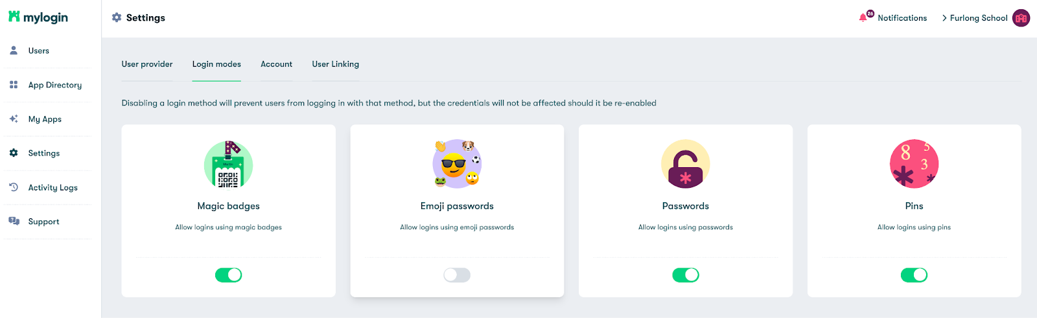The image size is (1037, 318).
Task: Click the mylogin logo
Action: click(38, 17)
